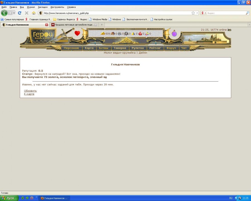This screenshot has height=201, width=251.
Task: Bookmark this page with the star icon
Action: coord(193,13)
